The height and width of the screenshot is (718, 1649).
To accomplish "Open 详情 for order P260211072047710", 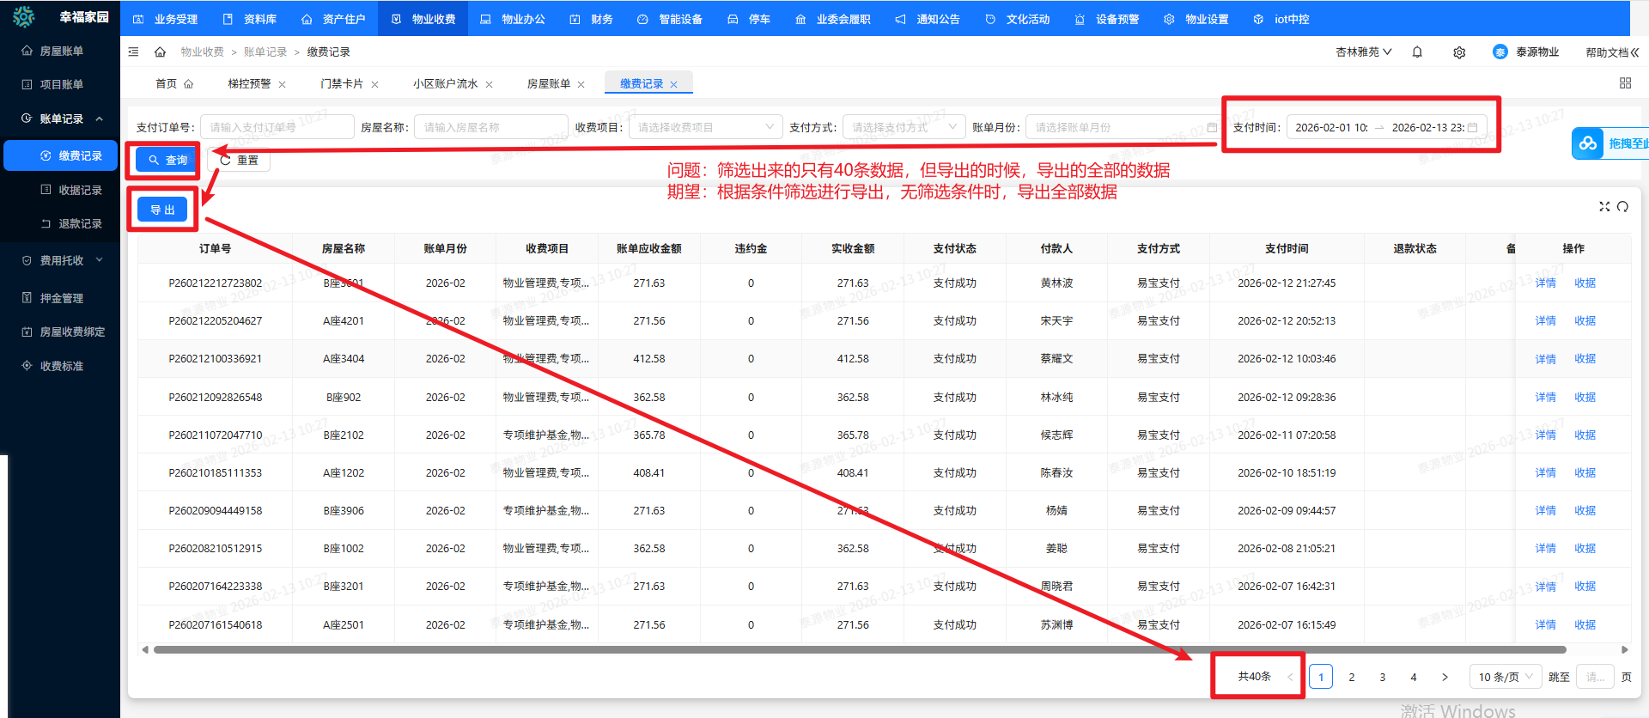I will [x=1545, y=435].
